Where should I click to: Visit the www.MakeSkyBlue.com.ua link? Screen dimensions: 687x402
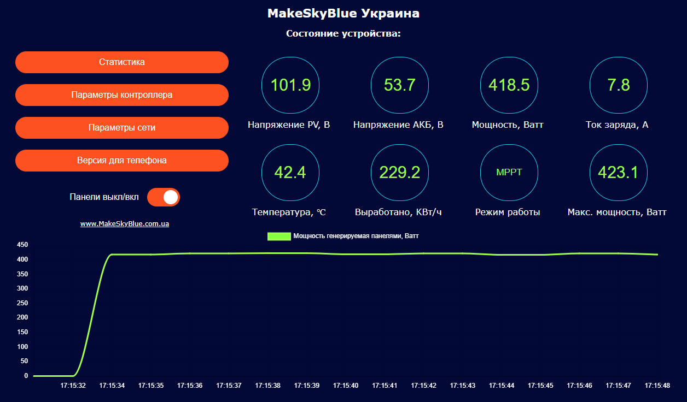(x=125, y=224)
